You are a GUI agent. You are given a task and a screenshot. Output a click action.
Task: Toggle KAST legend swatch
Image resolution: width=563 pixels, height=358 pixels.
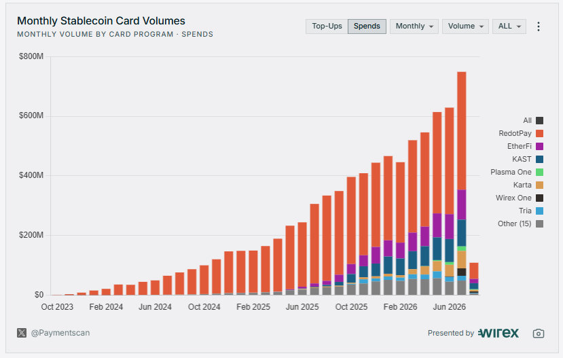coord(539,159)
